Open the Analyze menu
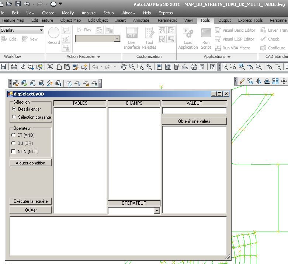This screenshot has height=264, width=288. (x=89, y=13)
